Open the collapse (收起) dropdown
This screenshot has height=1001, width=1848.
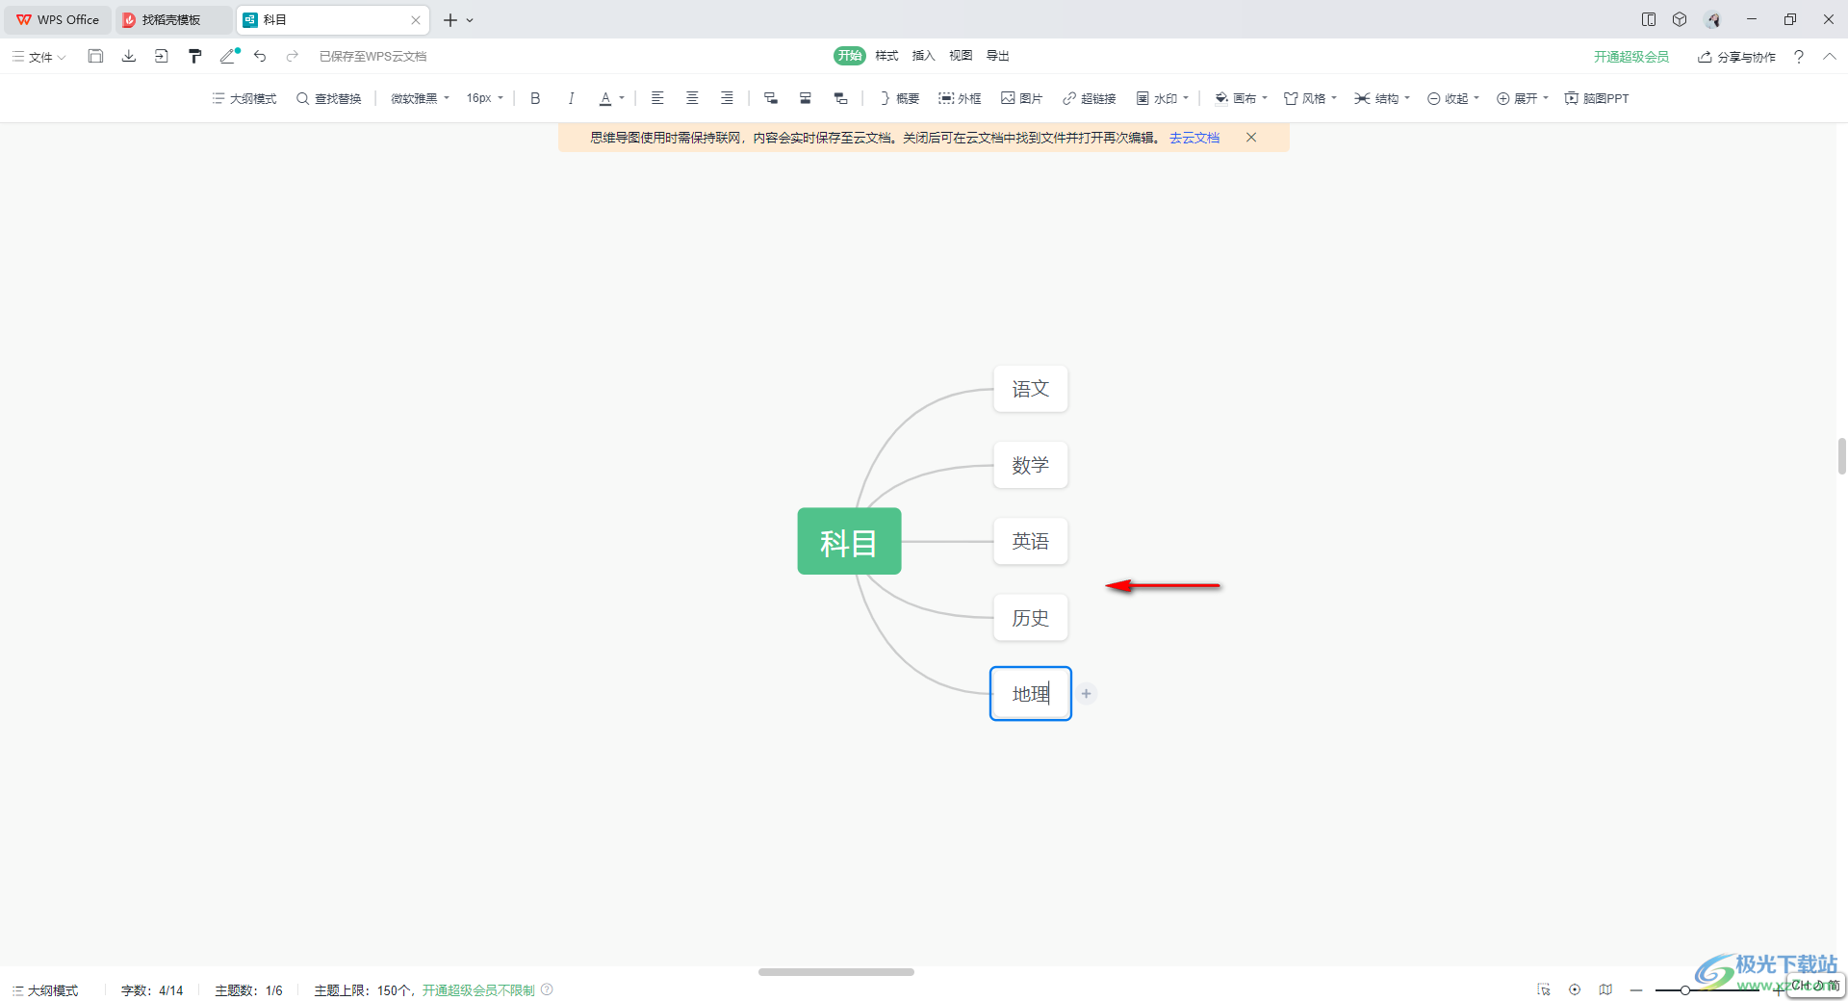[1453, 98]
